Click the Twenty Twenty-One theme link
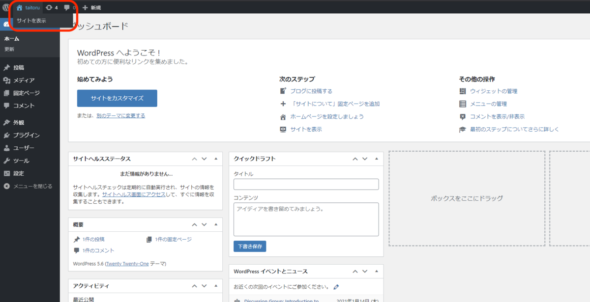This screenshot has width=590, height=302. [x=127, y=264]
